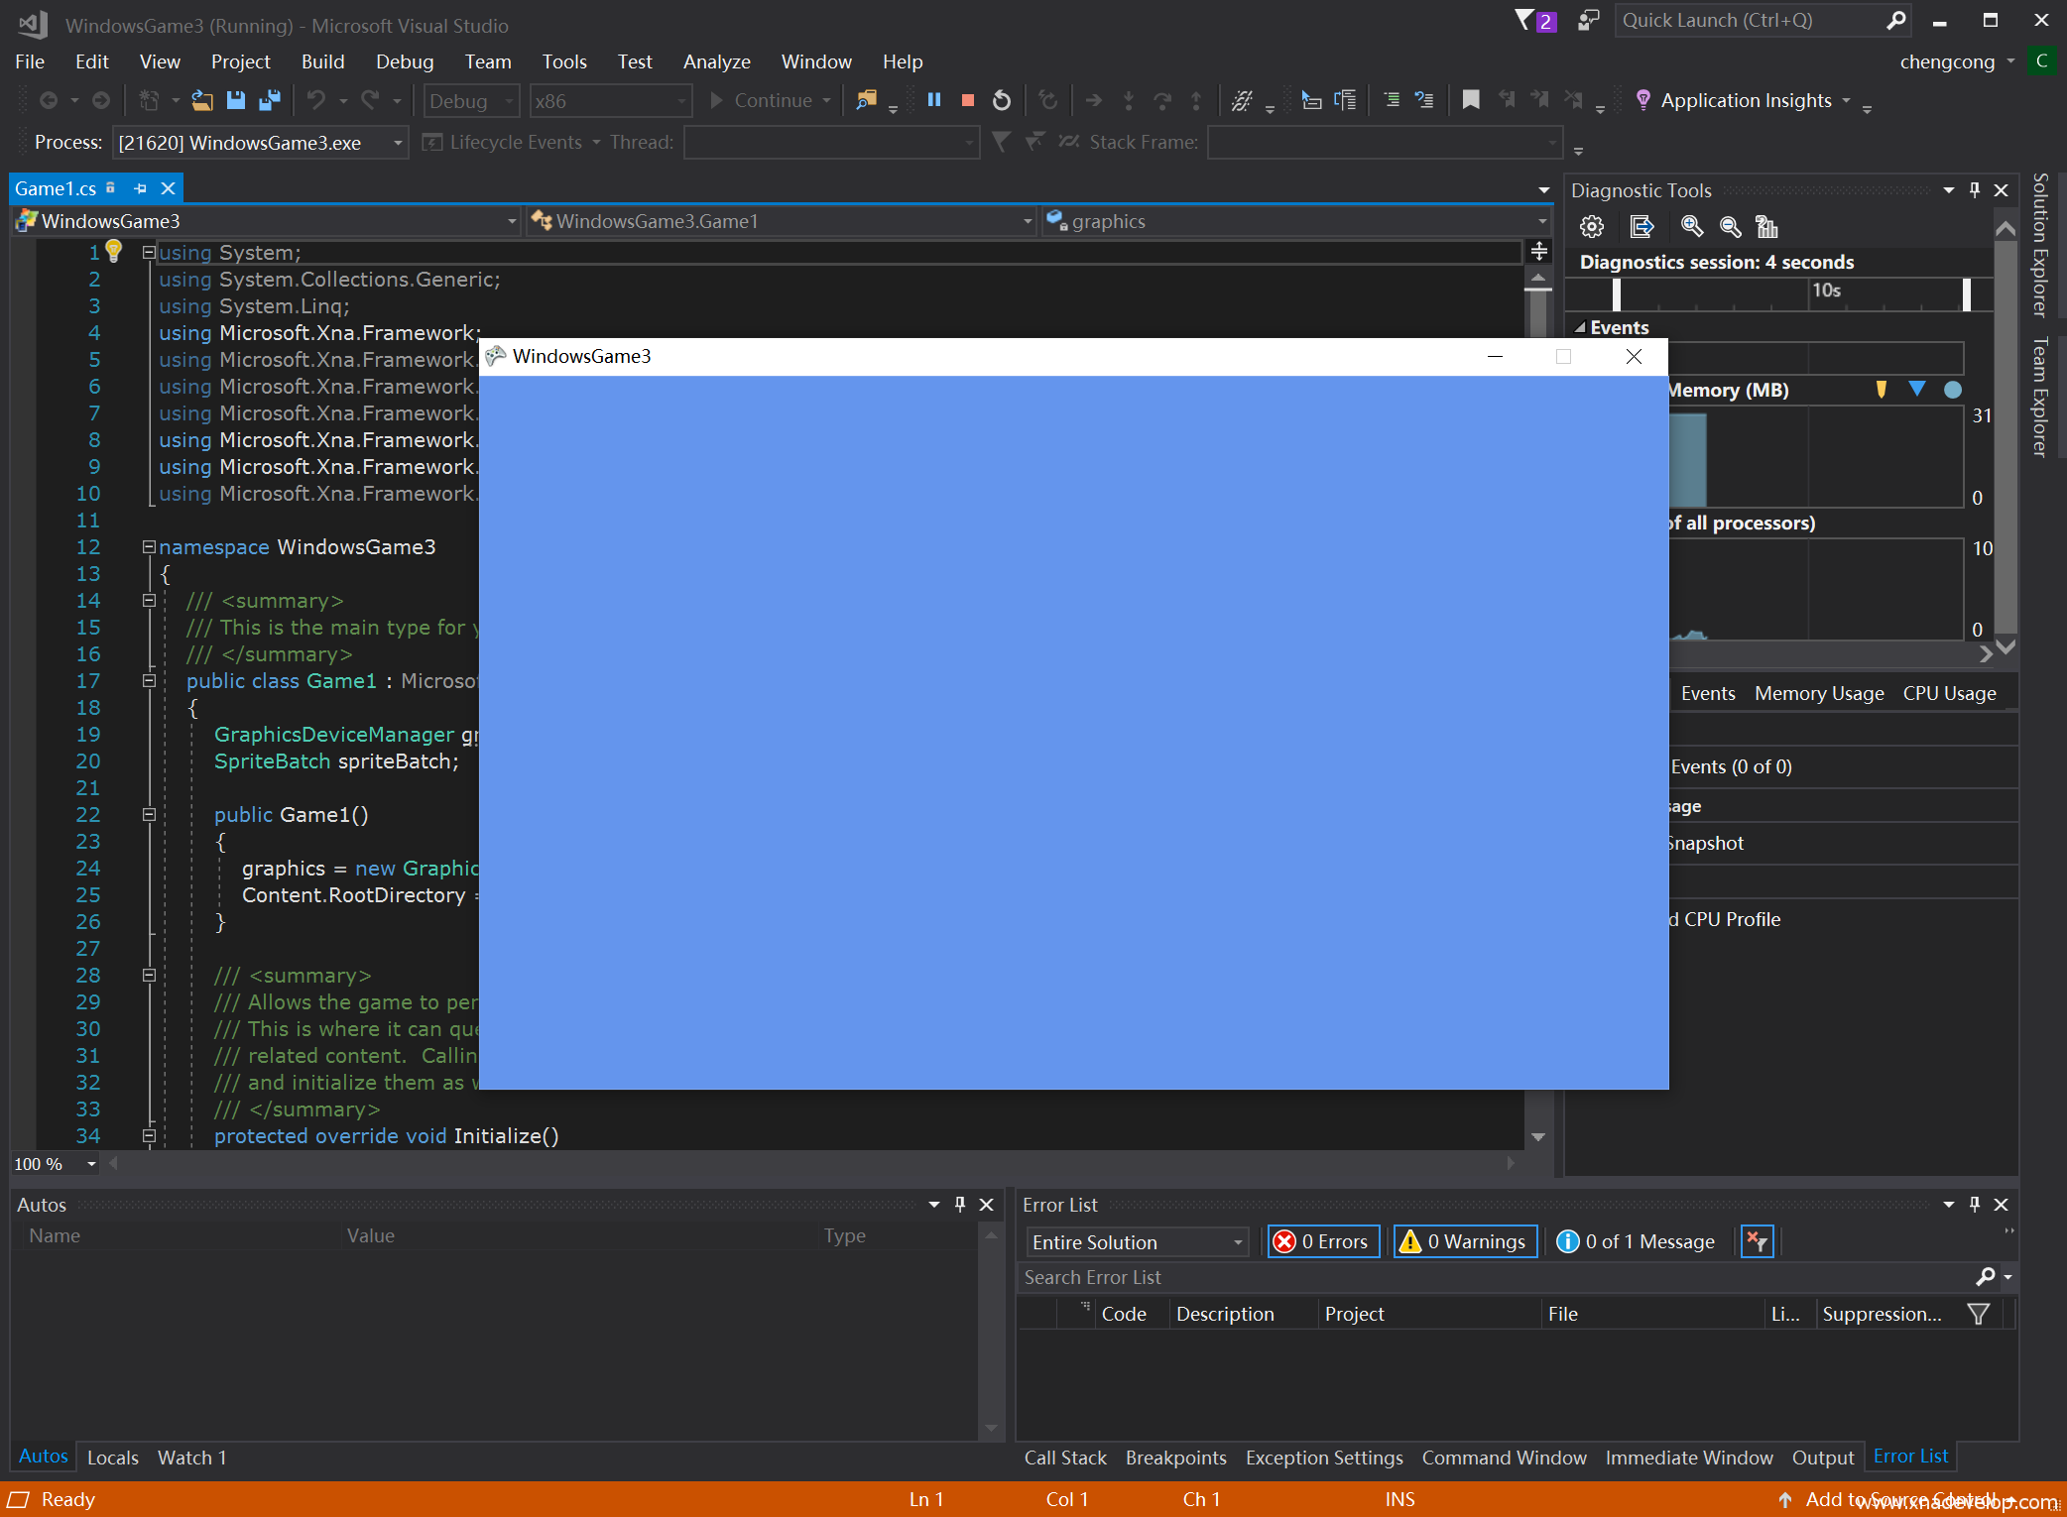
Task: Open the Debug menu
Action: coord(405,61)
